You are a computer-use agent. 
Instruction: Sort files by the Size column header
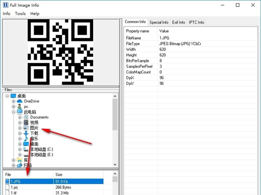click(78, 175)
